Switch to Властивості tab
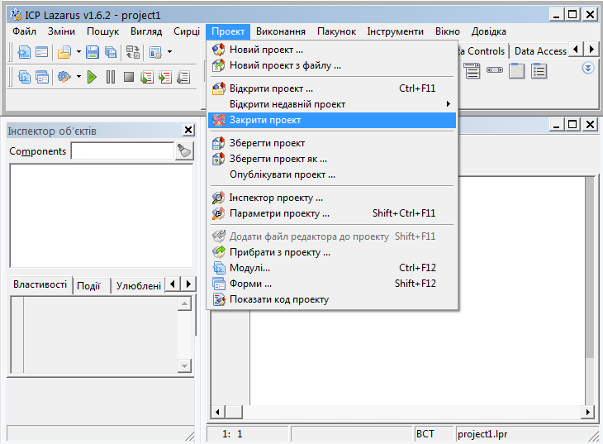Screen dimensions: 603x444 tap(40, 284)
